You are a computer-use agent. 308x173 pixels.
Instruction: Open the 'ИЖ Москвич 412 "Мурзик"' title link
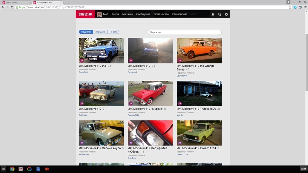click(145, 109)
